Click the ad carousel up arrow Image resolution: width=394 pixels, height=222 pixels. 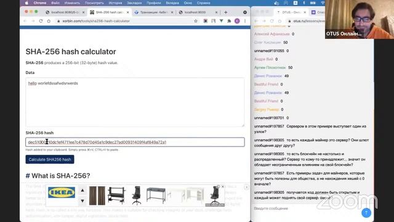point(82,191)
